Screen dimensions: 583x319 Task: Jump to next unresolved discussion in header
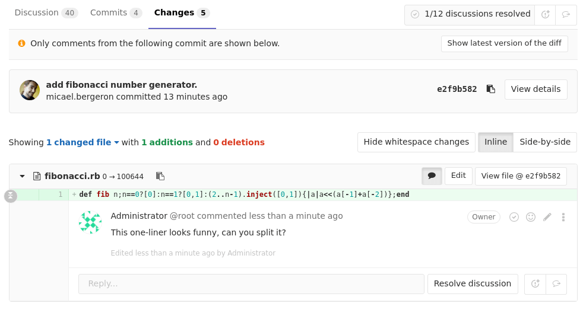point(566,14)
